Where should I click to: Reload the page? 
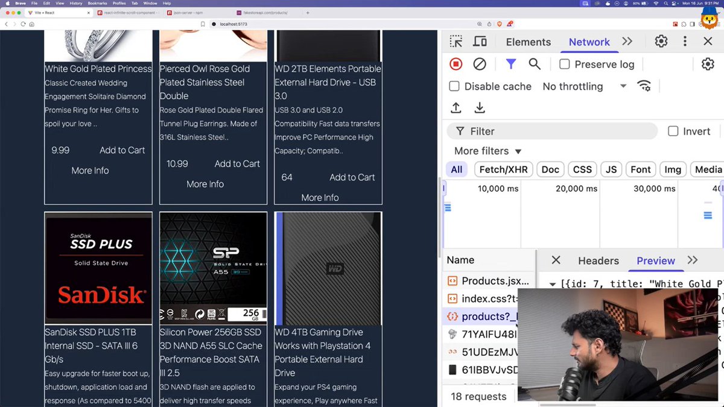[x=24, y=24]
